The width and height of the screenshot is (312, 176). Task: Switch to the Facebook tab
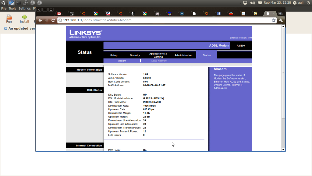[219, 13]
